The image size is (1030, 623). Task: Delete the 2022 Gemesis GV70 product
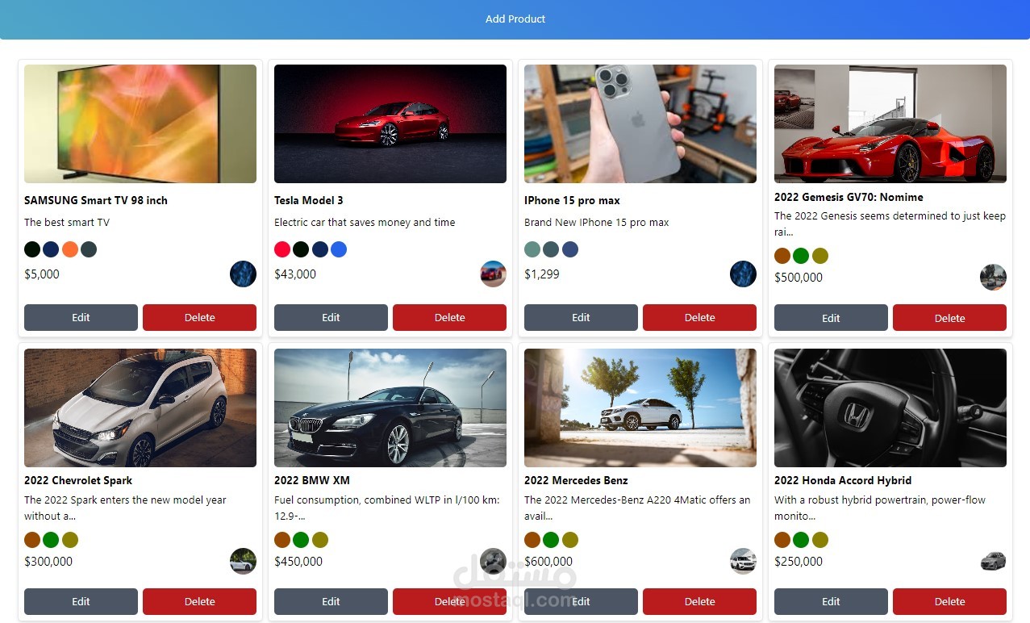[949, 317]
